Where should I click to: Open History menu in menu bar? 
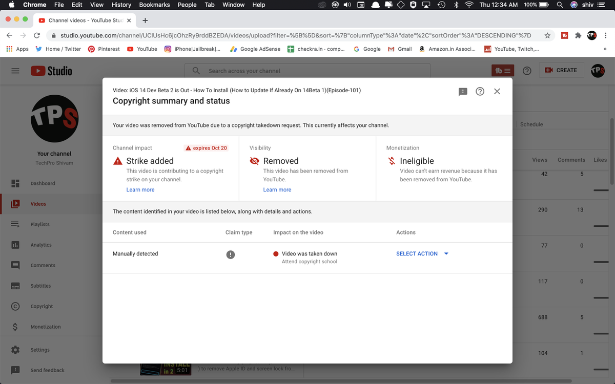coord(121,5)
